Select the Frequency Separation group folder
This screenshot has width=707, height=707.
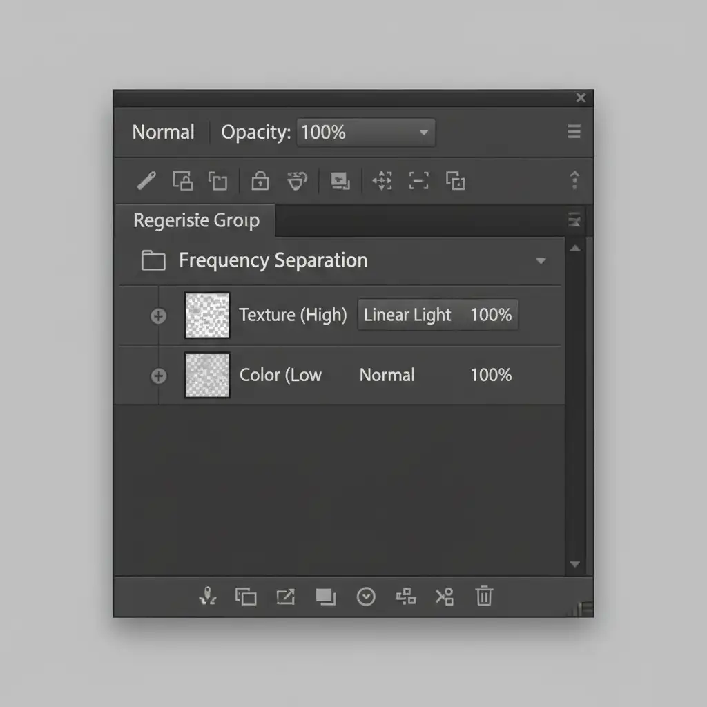(153, 261)
